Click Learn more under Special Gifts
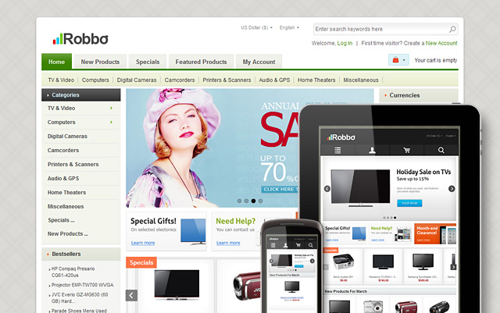This screenshot has height=313, width=500. 143,243
